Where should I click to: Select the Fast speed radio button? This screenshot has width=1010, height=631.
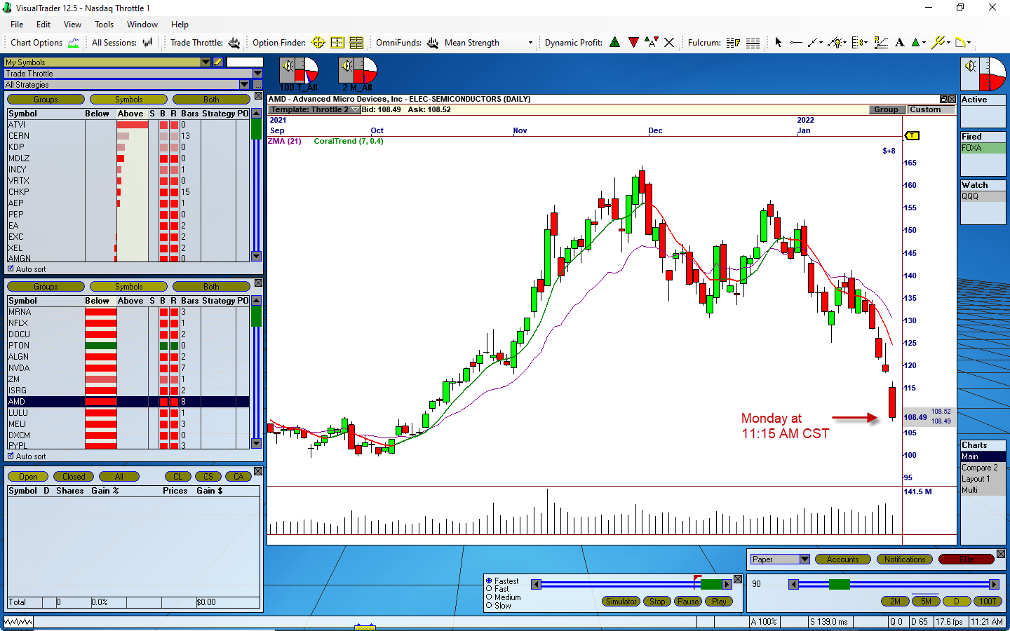coord(489,589)
